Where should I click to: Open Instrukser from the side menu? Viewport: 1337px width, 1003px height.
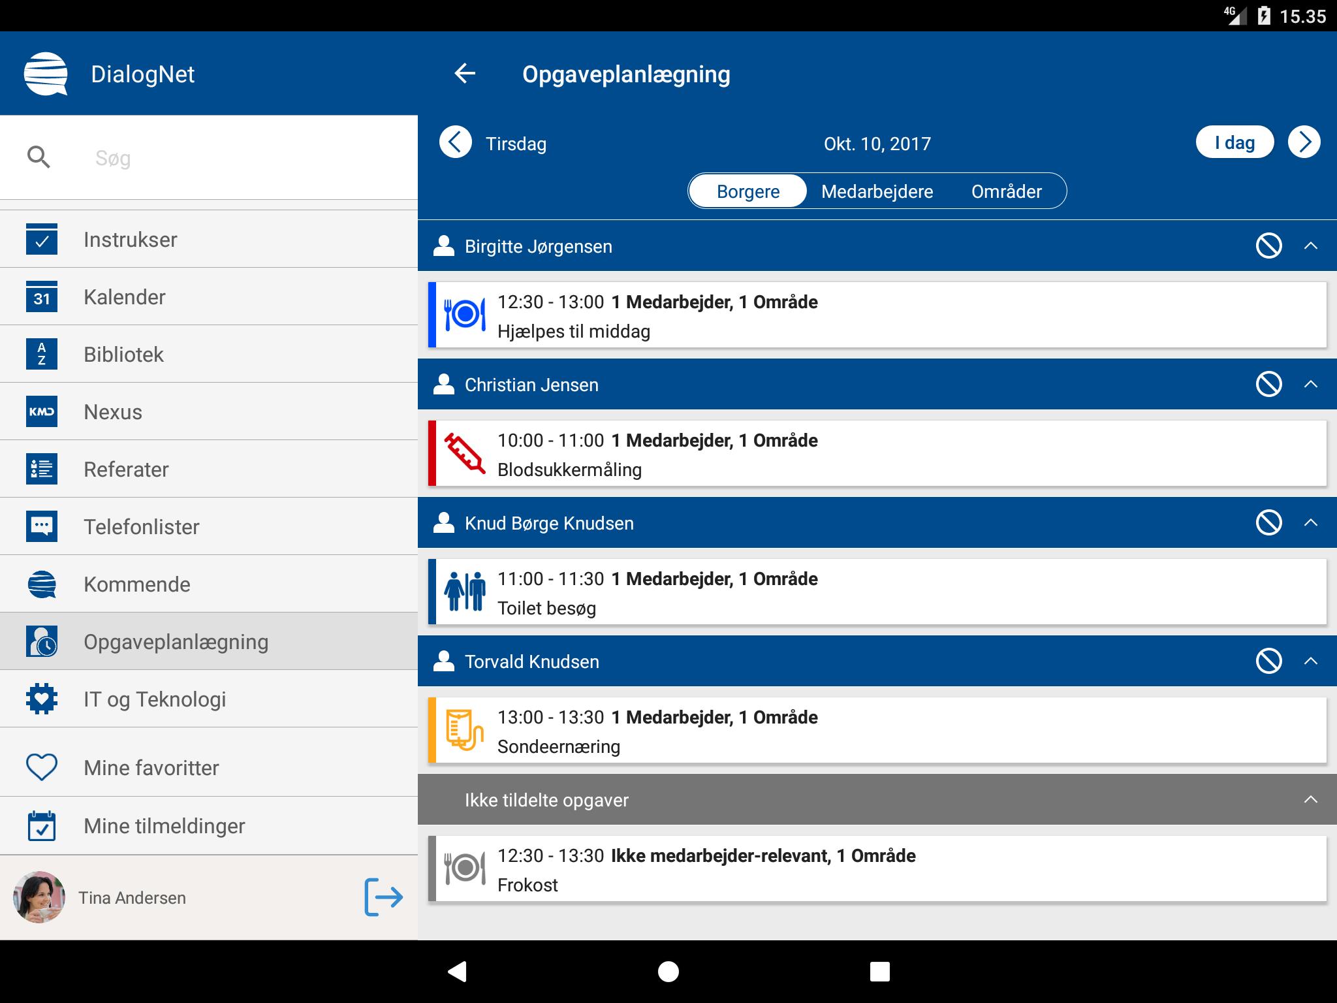[x=209, y=239]
